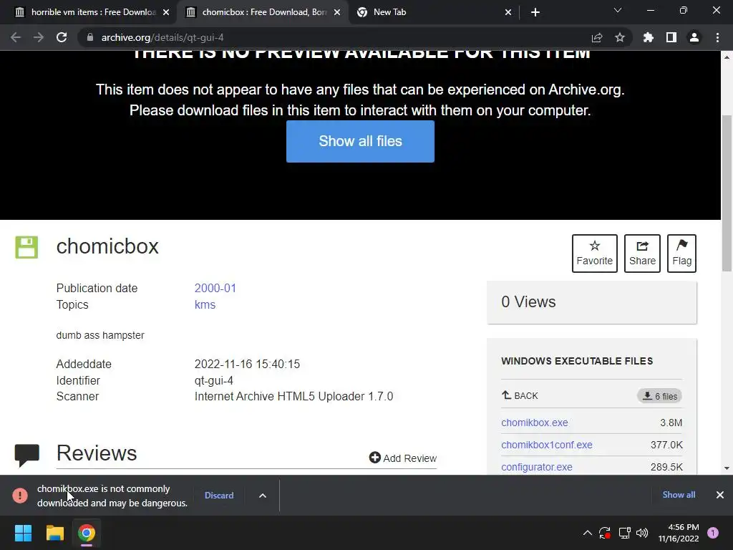Favorite this item
The width and height of the screenshot is (733, 550).
click(x=595, y=253)
